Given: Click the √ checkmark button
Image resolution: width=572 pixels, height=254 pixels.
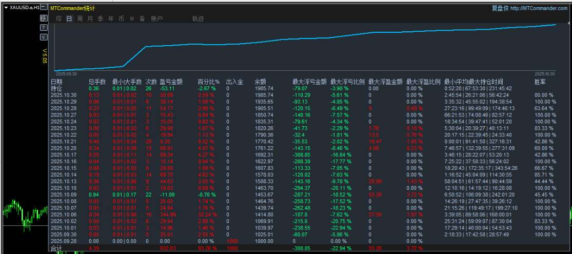Looking at the screenshot, I should 44,37.
